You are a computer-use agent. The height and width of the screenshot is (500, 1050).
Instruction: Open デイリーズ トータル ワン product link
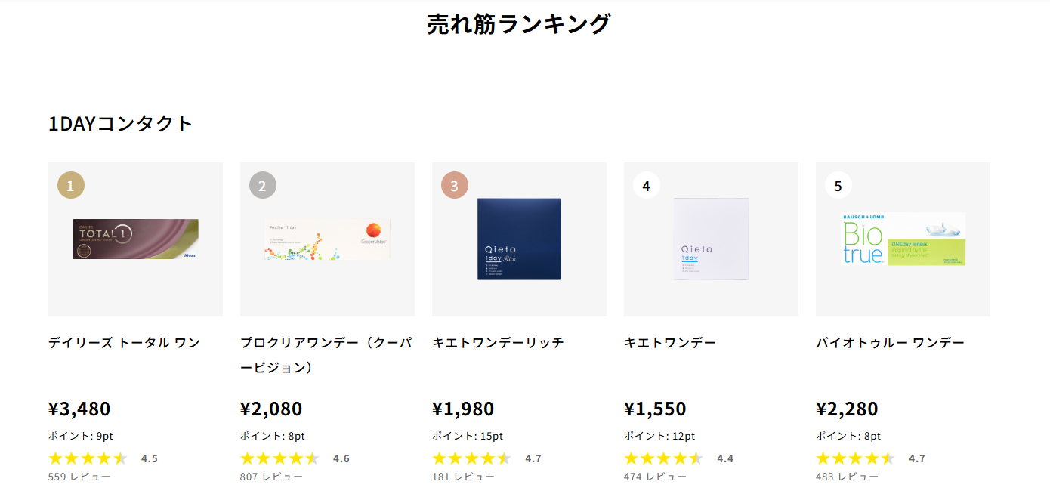point(125,343)
